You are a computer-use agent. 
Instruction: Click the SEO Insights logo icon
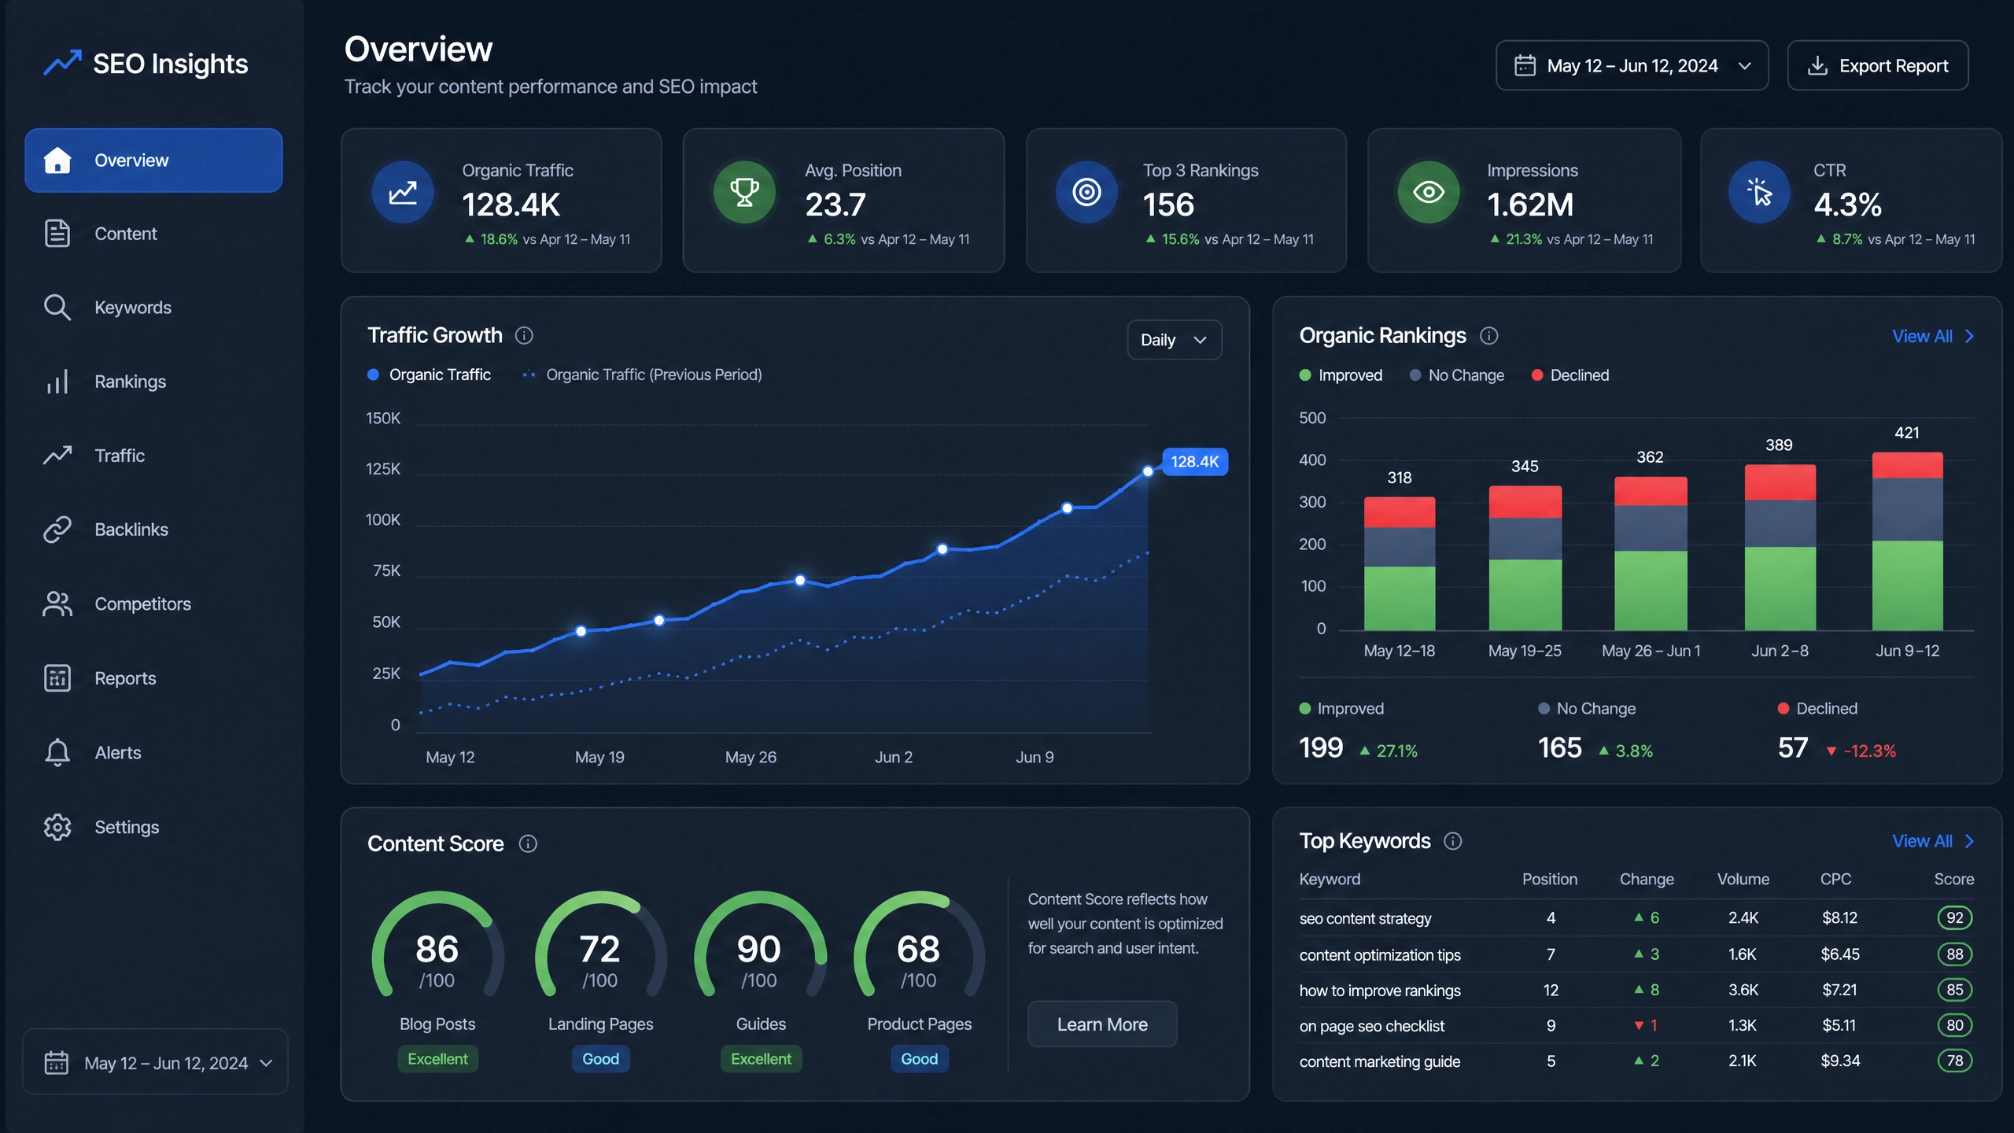tap(62, 63)
